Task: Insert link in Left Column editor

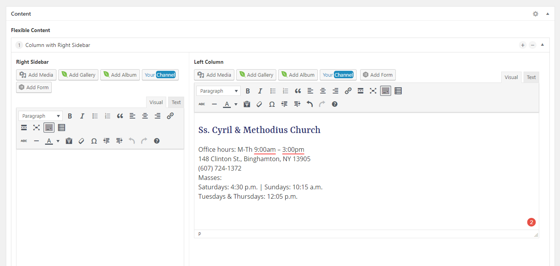Action: [x=348, y=91]
